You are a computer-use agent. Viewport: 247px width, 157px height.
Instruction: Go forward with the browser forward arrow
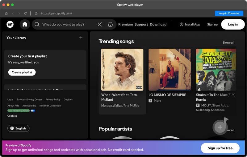[19, 13]
